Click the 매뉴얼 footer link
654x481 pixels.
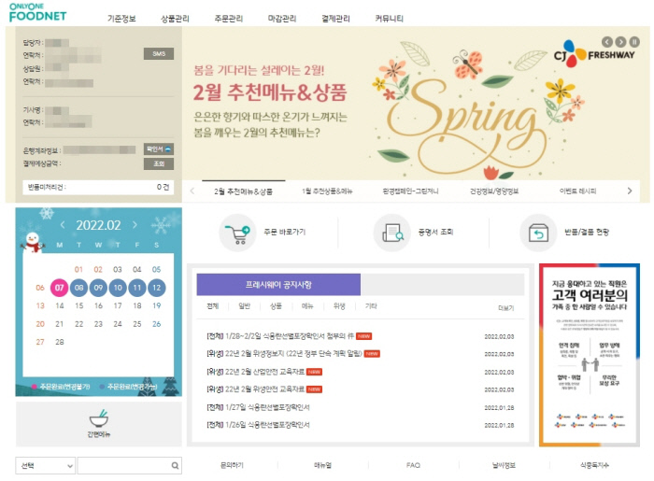point(322,465)
